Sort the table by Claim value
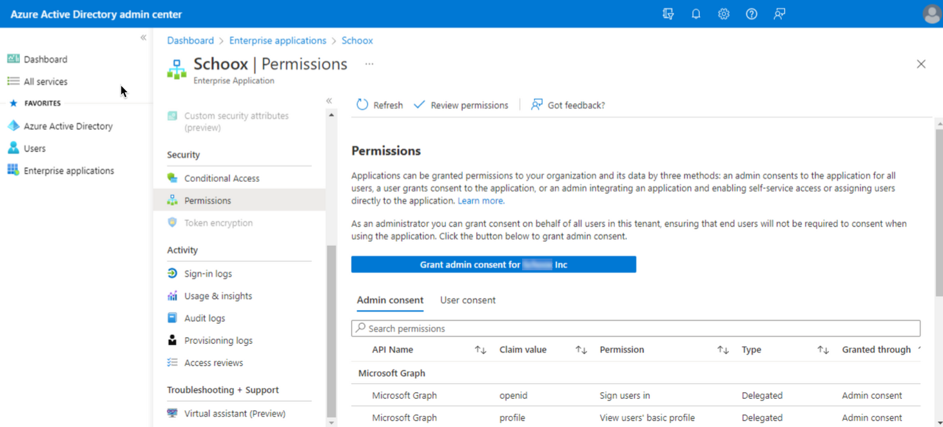The width and height of the screenshot is (943, 427). pos(581,350)
